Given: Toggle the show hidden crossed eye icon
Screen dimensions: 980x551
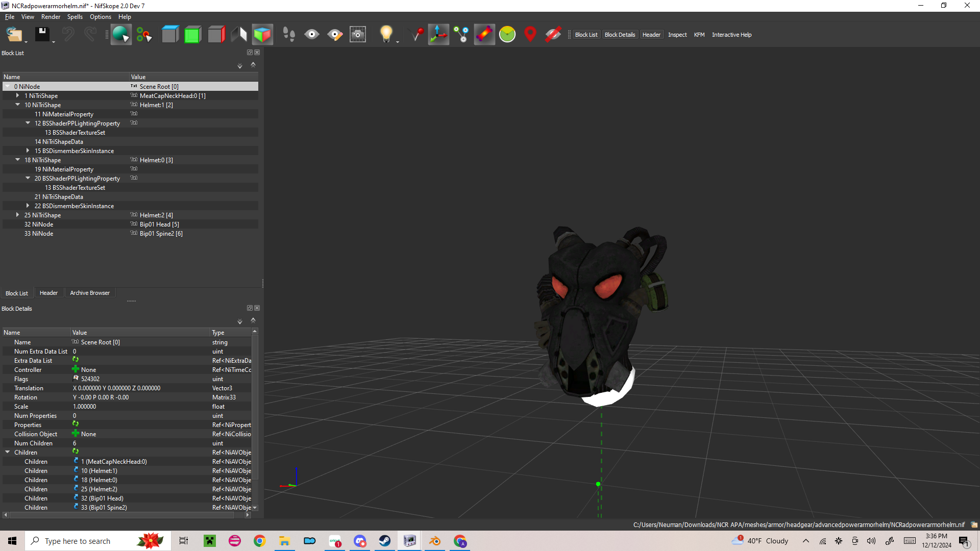Looking at the screenshot, I should pyautogui.click(x=553, y=35).
